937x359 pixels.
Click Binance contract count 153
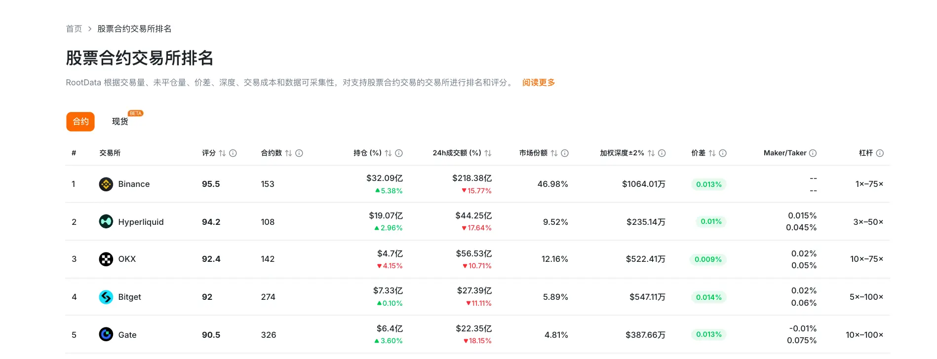[268, 184]
